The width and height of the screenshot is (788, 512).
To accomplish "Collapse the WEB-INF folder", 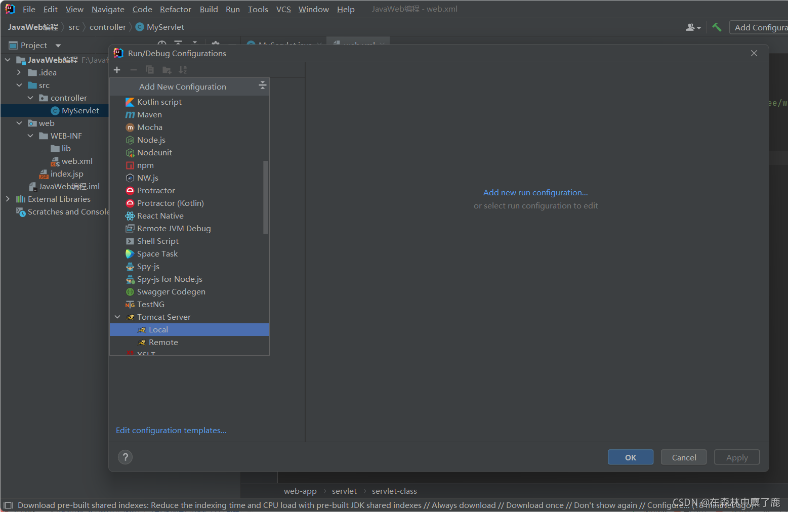I will point(30,136).
